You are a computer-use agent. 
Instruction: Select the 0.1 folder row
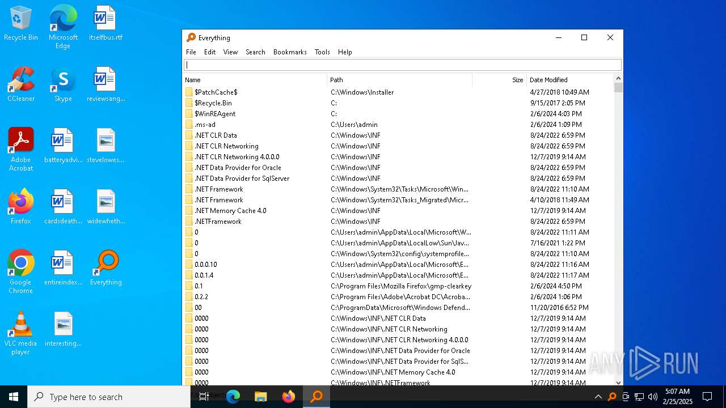pyautogui.click(x=398, y=286)
